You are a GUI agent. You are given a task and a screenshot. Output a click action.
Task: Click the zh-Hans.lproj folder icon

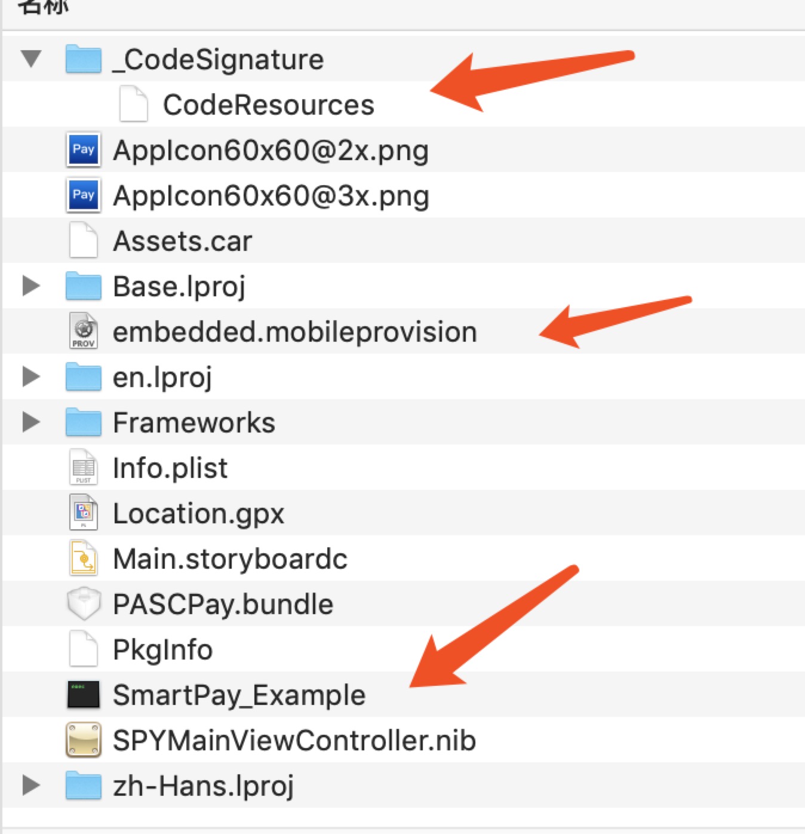coord(83,785)
